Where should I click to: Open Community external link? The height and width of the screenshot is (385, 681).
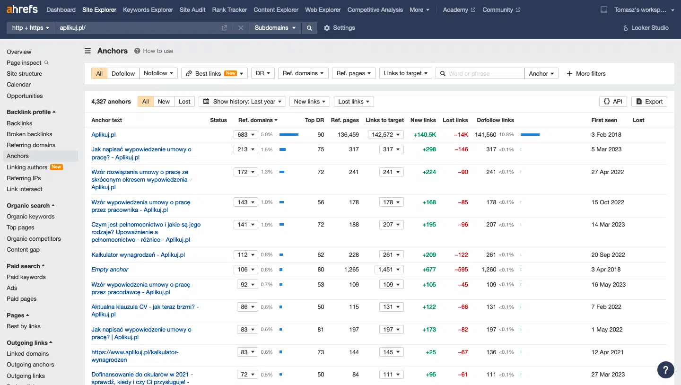click(501, 9)
